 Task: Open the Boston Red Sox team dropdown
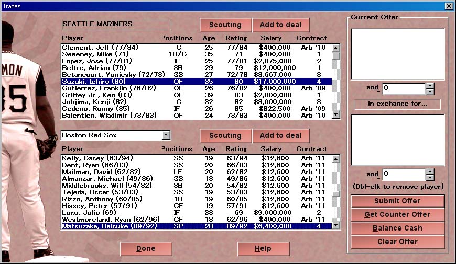(x=166, y=135)
